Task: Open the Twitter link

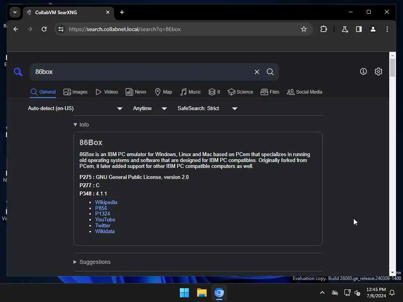Action: pyautogui.click(x=103, y=225)
